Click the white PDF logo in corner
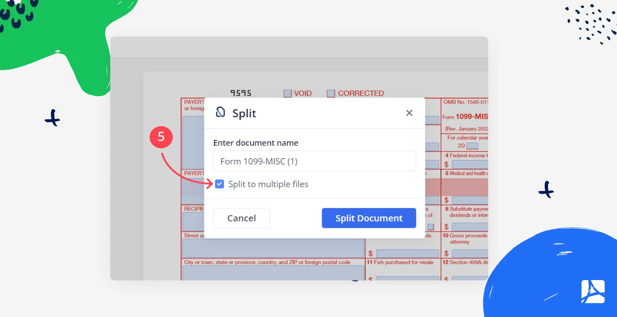617x317 pixels. click(x=593, y=292)
